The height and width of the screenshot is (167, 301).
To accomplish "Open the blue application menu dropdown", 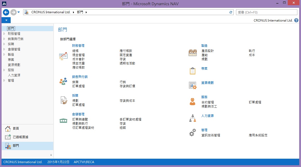I will pos(6,20).
